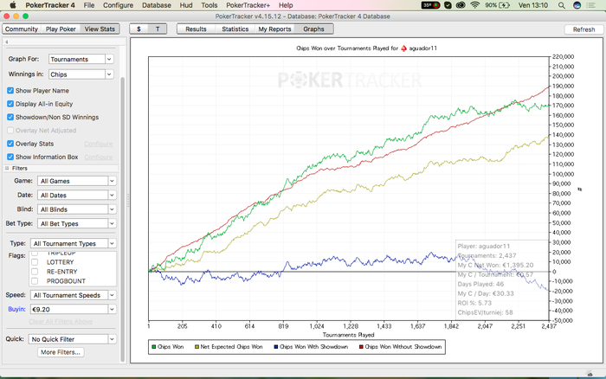Click the Creative Cloud menu bar icon
This screenshot has height=379, width=606.
pyautogui.click(x=461, y=5)
